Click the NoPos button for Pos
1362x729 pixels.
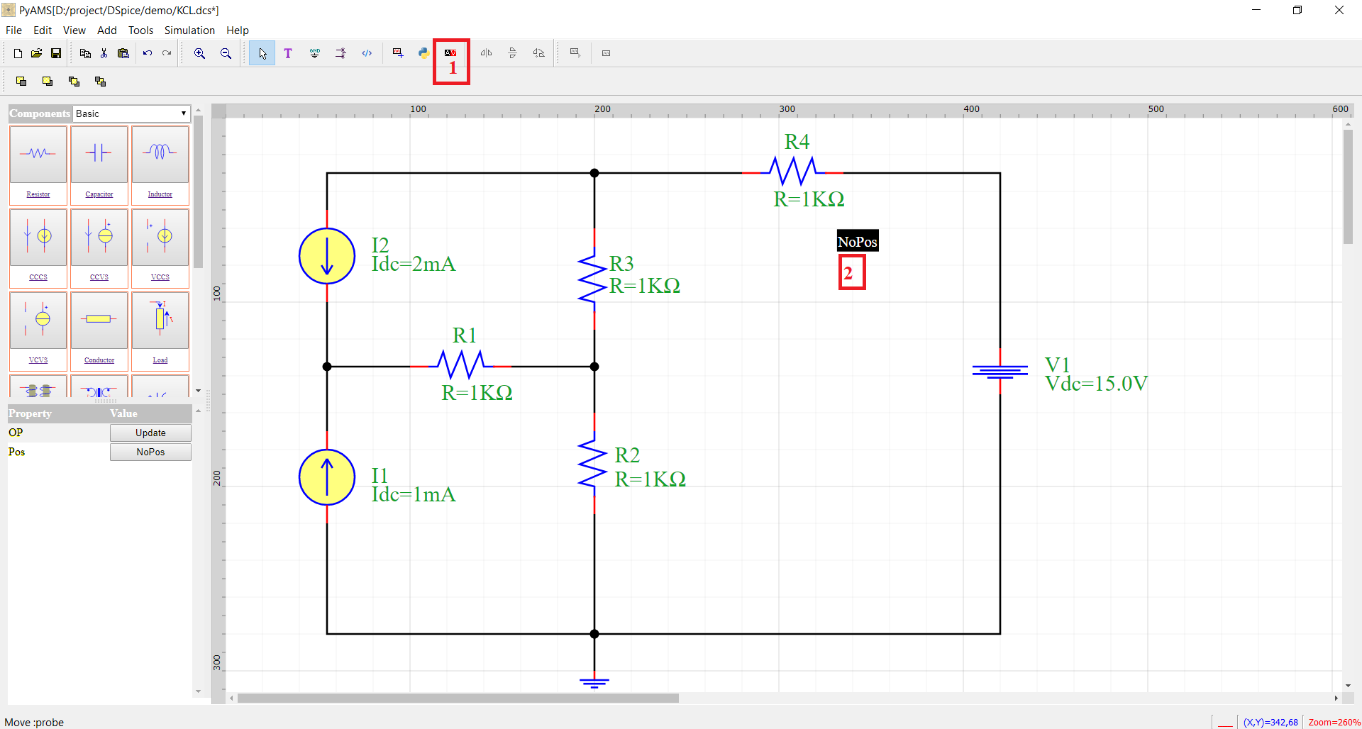pos(150,452)
